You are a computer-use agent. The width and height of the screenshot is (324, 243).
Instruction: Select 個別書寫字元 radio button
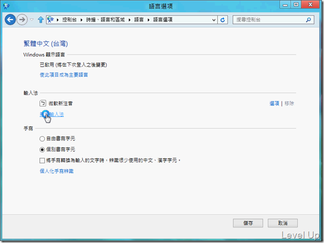(x=42, y=150)
